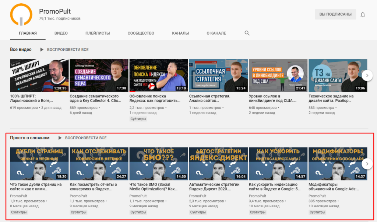Open the Ссылочная стратегия video thumbnail
Screen dimensions: 377x222
pyautogui.click(x=218, y=75)
